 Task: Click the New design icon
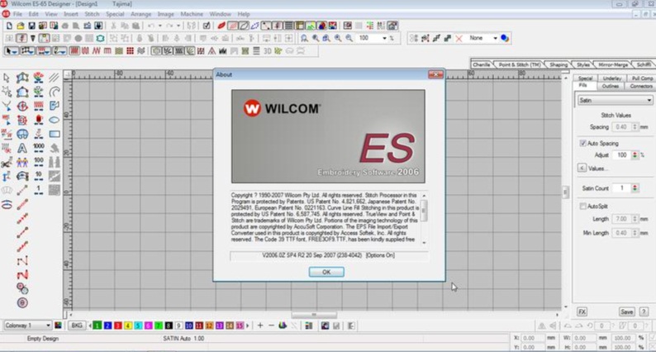tap(9, 26)
